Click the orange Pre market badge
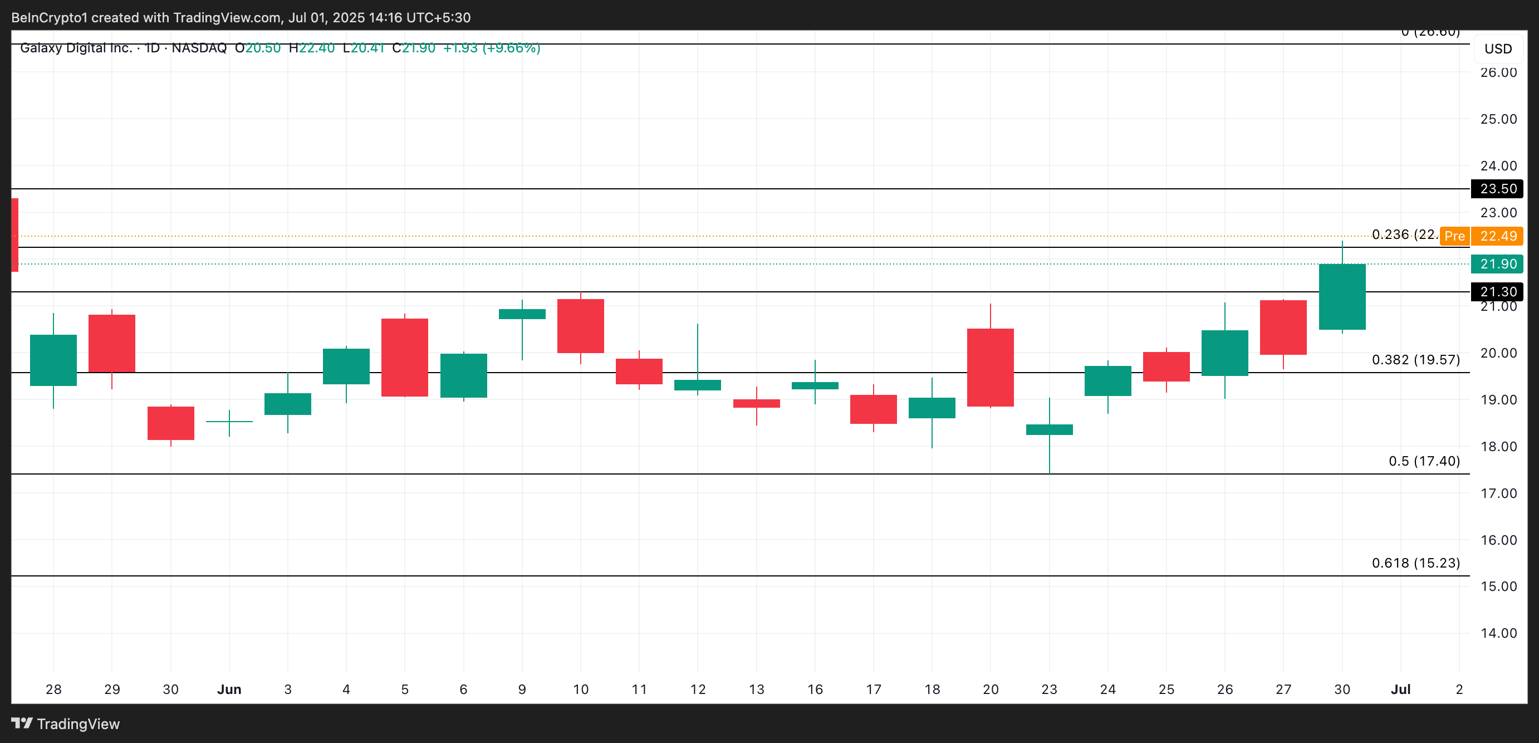Viewport: 1539px width, 743px height. click(1454, 236)
